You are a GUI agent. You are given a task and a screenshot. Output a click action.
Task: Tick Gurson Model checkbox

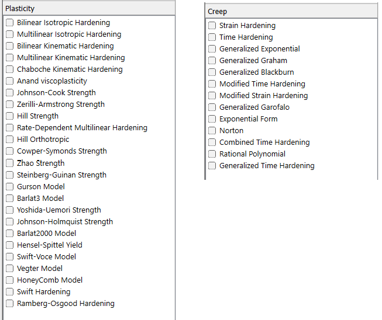pos(10,186)
